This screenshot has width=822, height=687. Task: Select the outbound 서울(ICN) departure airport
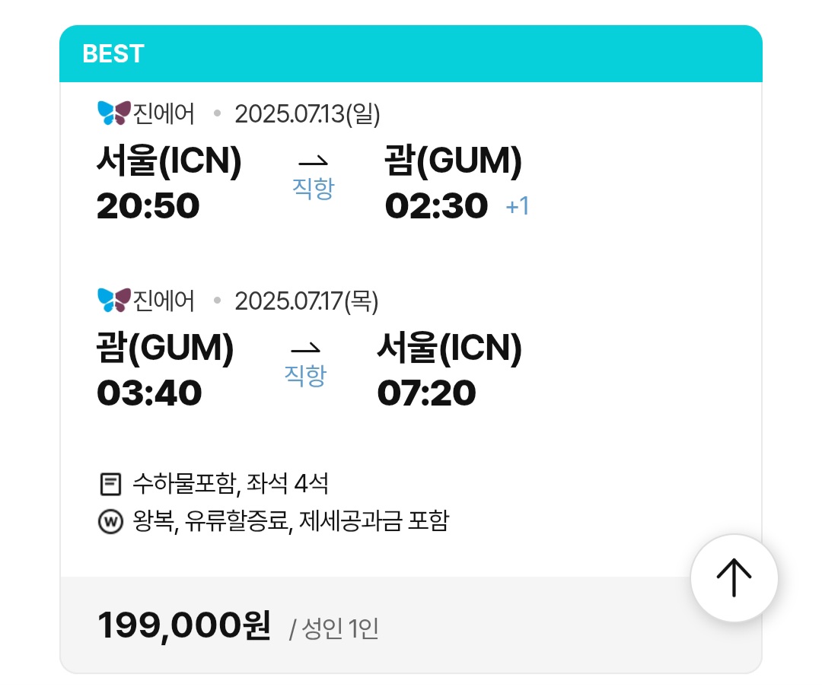click(x=169, y=161)
